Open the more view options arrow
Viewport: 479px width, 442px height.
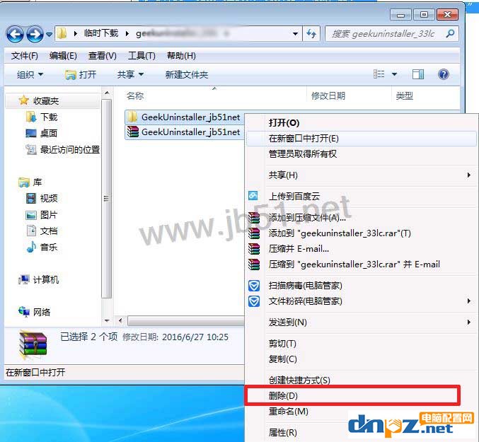tap(394, 74)
